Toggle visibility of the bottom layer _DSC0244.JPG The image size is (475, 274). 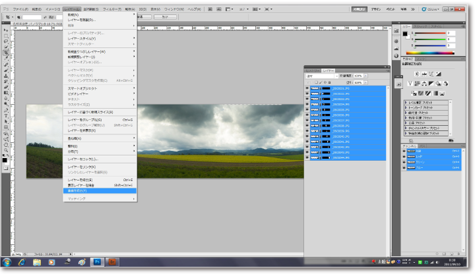pos(307,158)
